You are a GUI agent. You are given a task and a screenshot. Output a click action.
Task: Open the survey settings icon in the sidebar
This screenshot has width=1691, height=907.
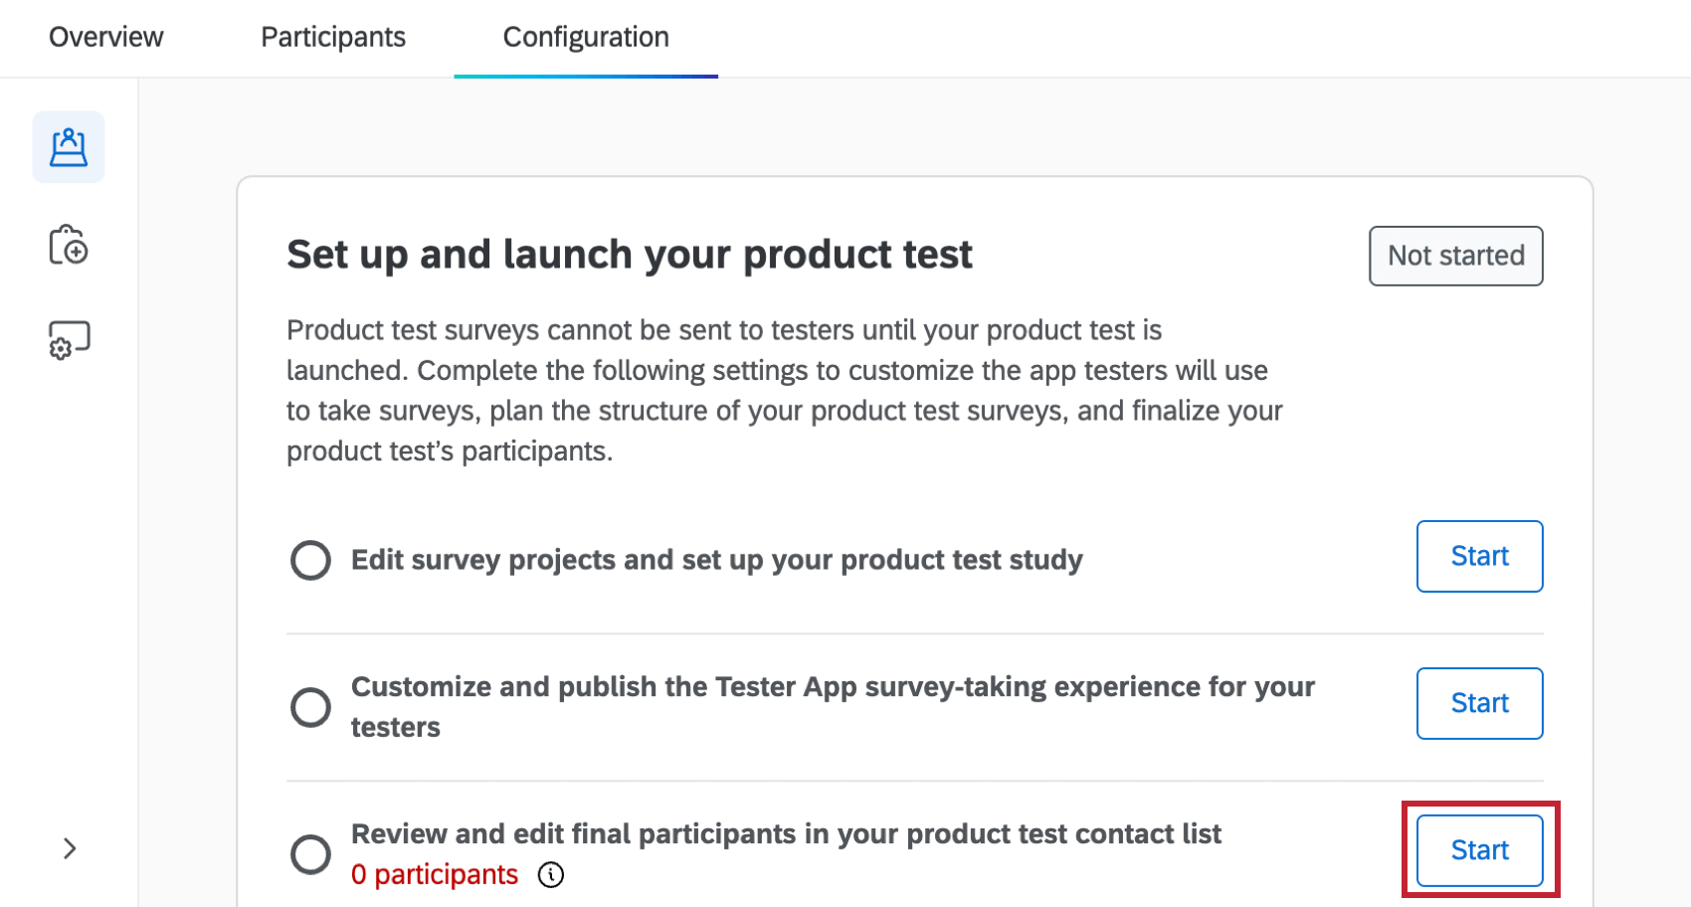tap(68, 339)
